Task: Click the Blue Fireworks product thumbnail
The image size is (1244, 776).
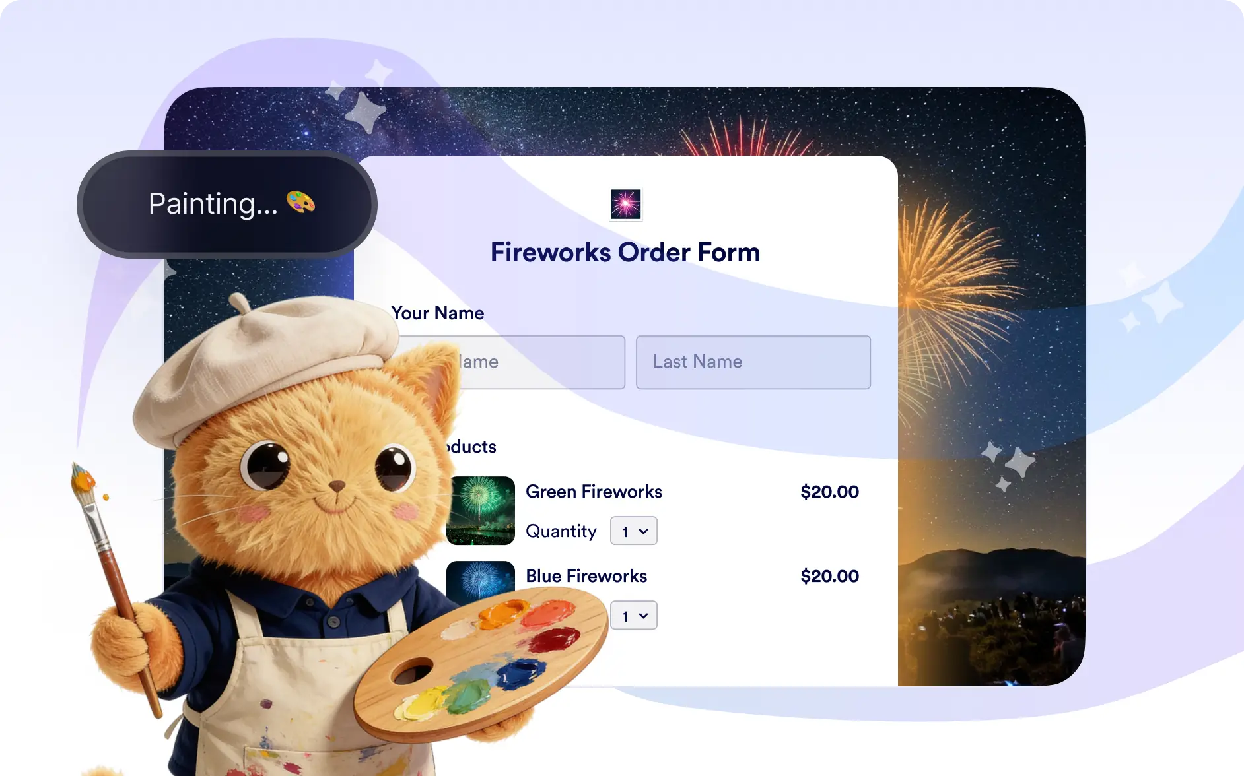Action: (x=481, y=579)
